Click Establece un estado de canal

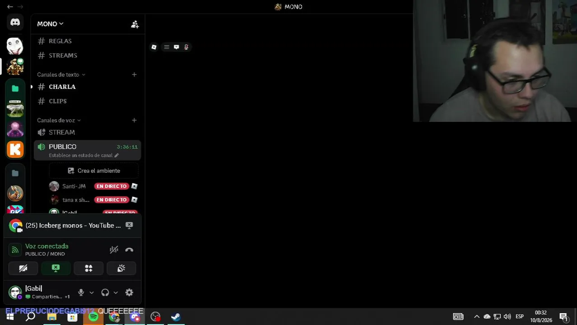(84, 155)
